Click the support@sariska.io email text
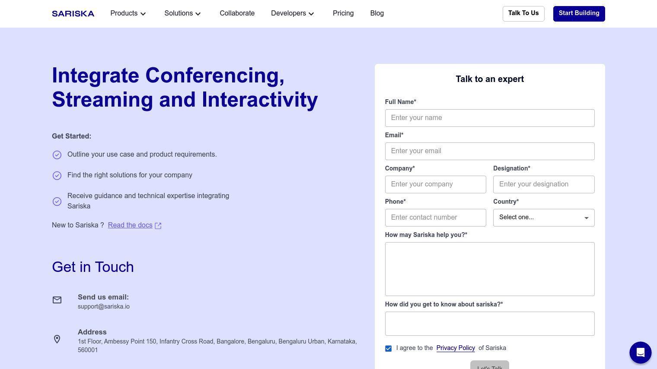The height and width of the screenshot is (369, 657). [104, 306]
